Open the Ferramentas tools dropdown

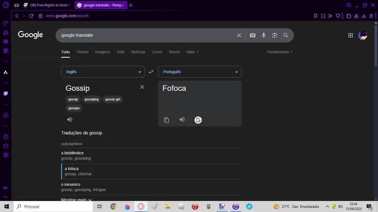[x=280, y=52]
